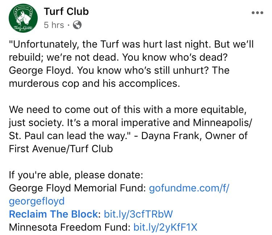Click the opening quote paragraph starting with Unfortunately
This screenshot has height=235, width=272.
point(131,64)
